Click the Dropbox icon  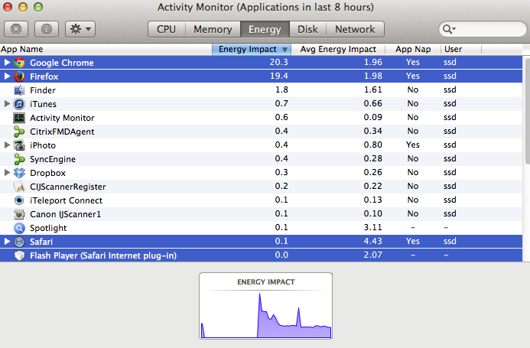19,173
